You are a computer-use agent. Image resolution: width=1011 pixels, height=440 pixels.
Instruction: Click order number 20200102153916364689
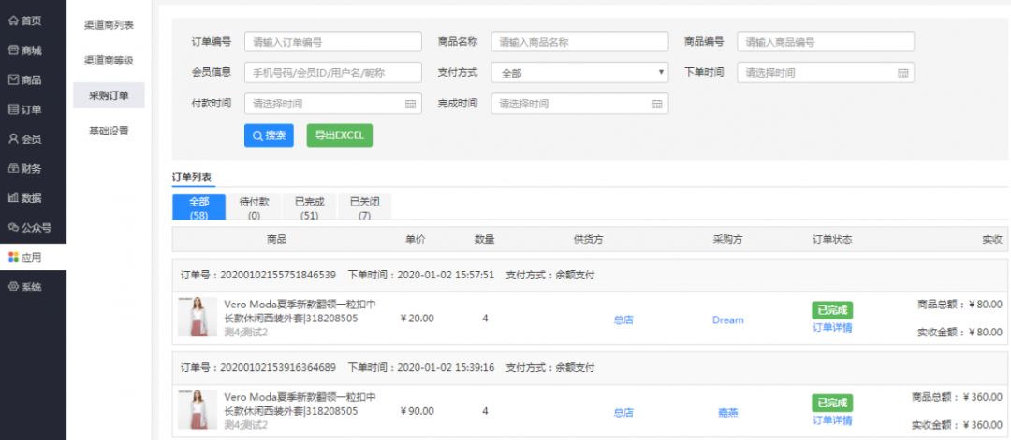point(278,367)
